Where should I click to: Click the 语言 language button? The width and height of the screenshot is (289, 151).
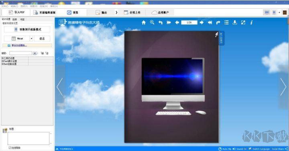(42, 38)
